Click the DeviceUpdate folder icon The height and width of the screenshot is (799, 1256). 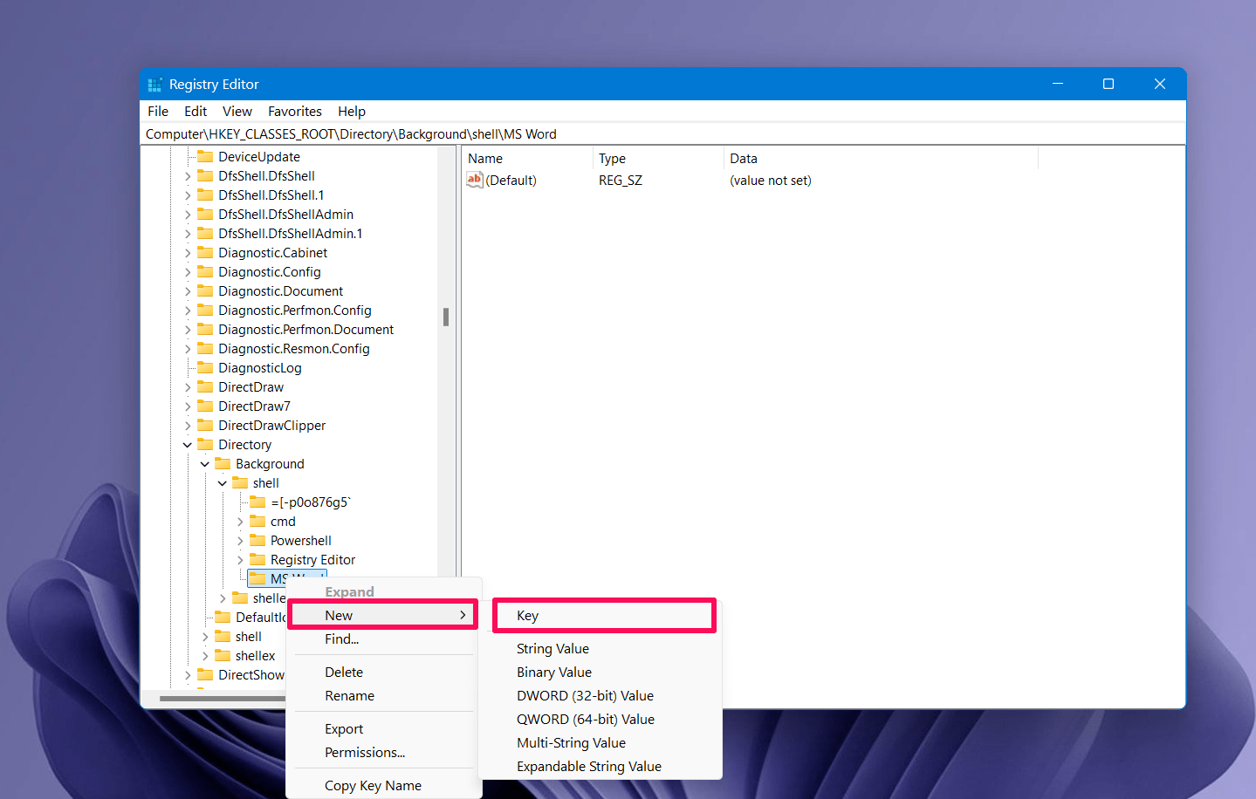coord(205,157)
